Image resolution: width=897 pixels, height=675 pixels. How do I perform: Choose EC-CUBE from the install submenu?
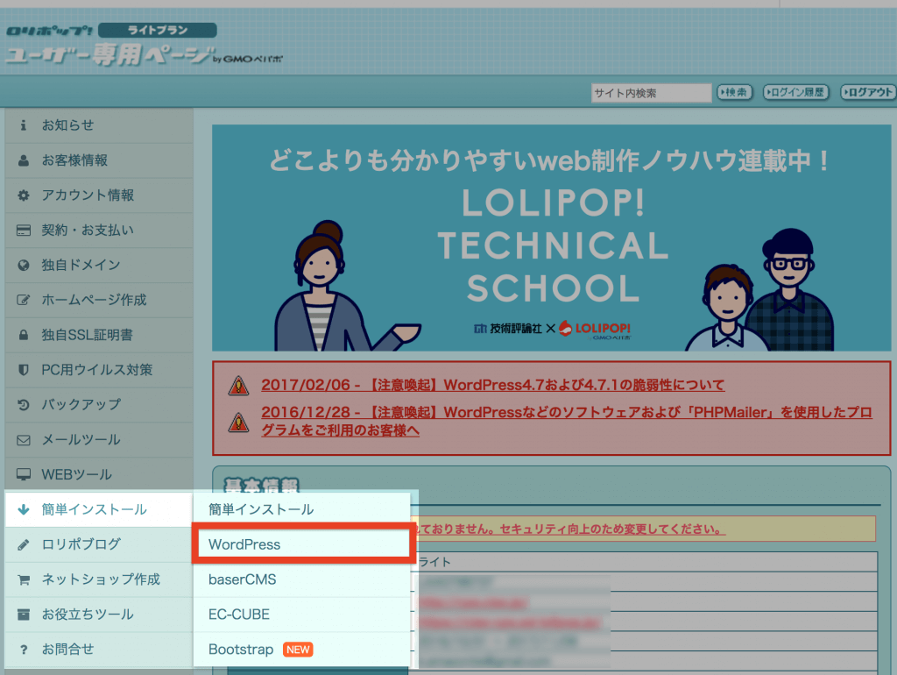tap(302, 615)
